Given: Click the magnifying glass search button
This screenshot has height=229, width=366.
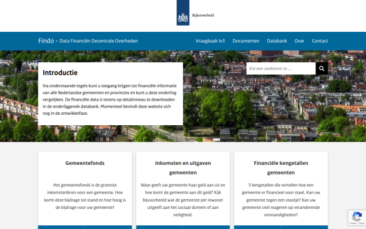Looking at the screenshot, I should point(321,68).
